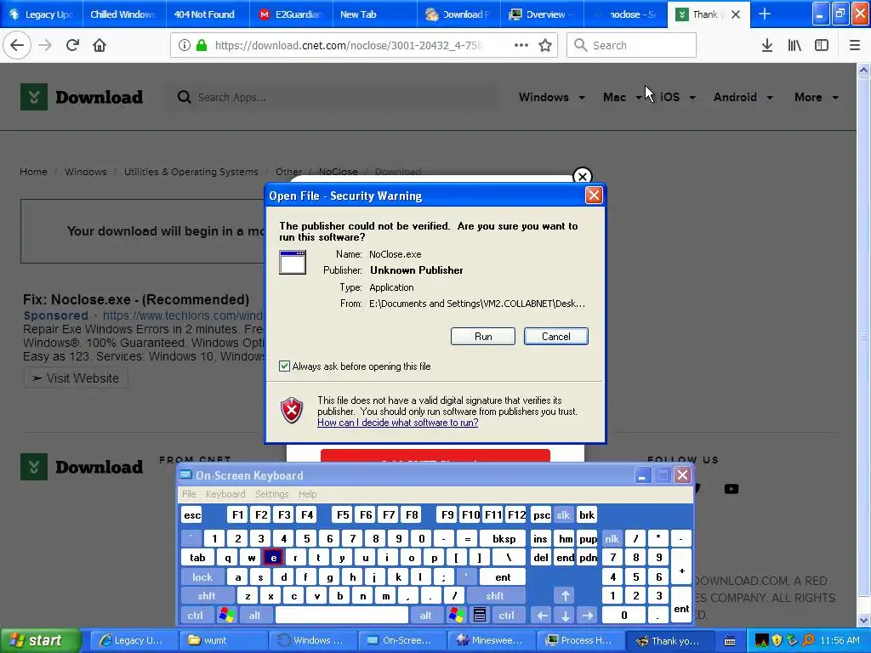Click the spacebar on On-Screen Keyboard
Viewport: 871px width, 653px height.
click(x=342, y=616)
